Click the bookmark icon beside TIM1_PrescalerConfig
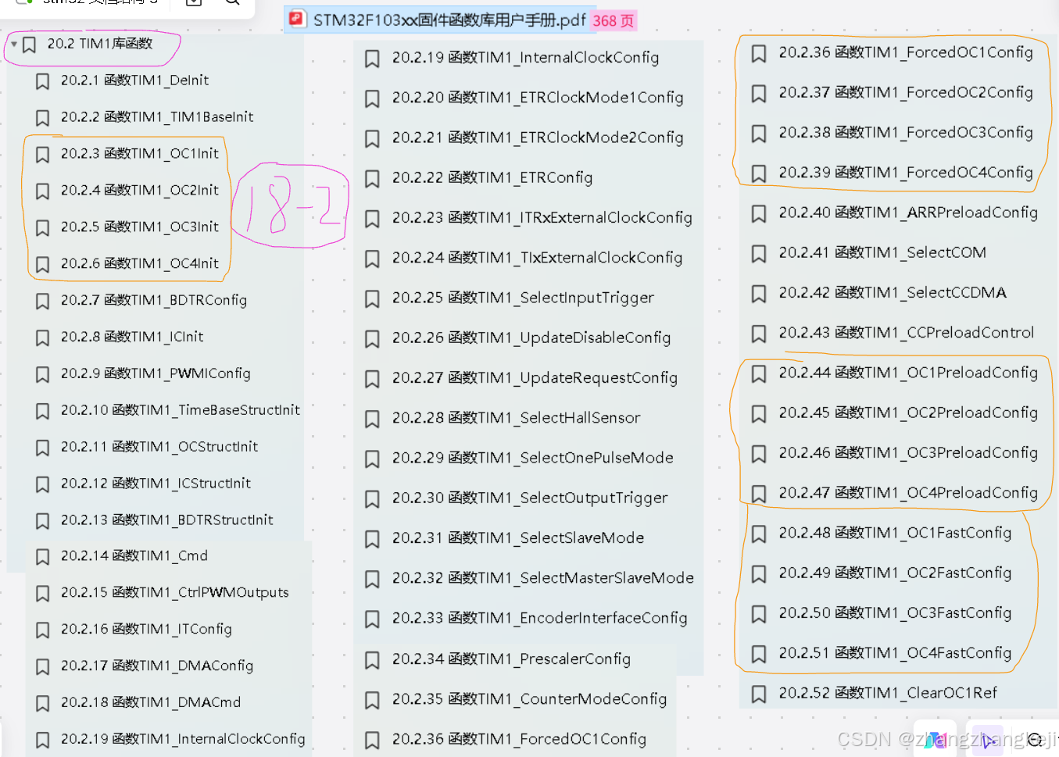The height and width of the screenshot is (757, 1059). click(x=373, y=661)
